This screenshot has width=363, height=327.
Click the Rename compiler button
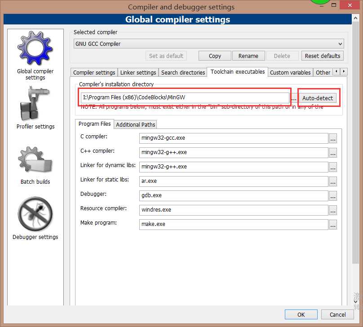[x=248, y=56]
